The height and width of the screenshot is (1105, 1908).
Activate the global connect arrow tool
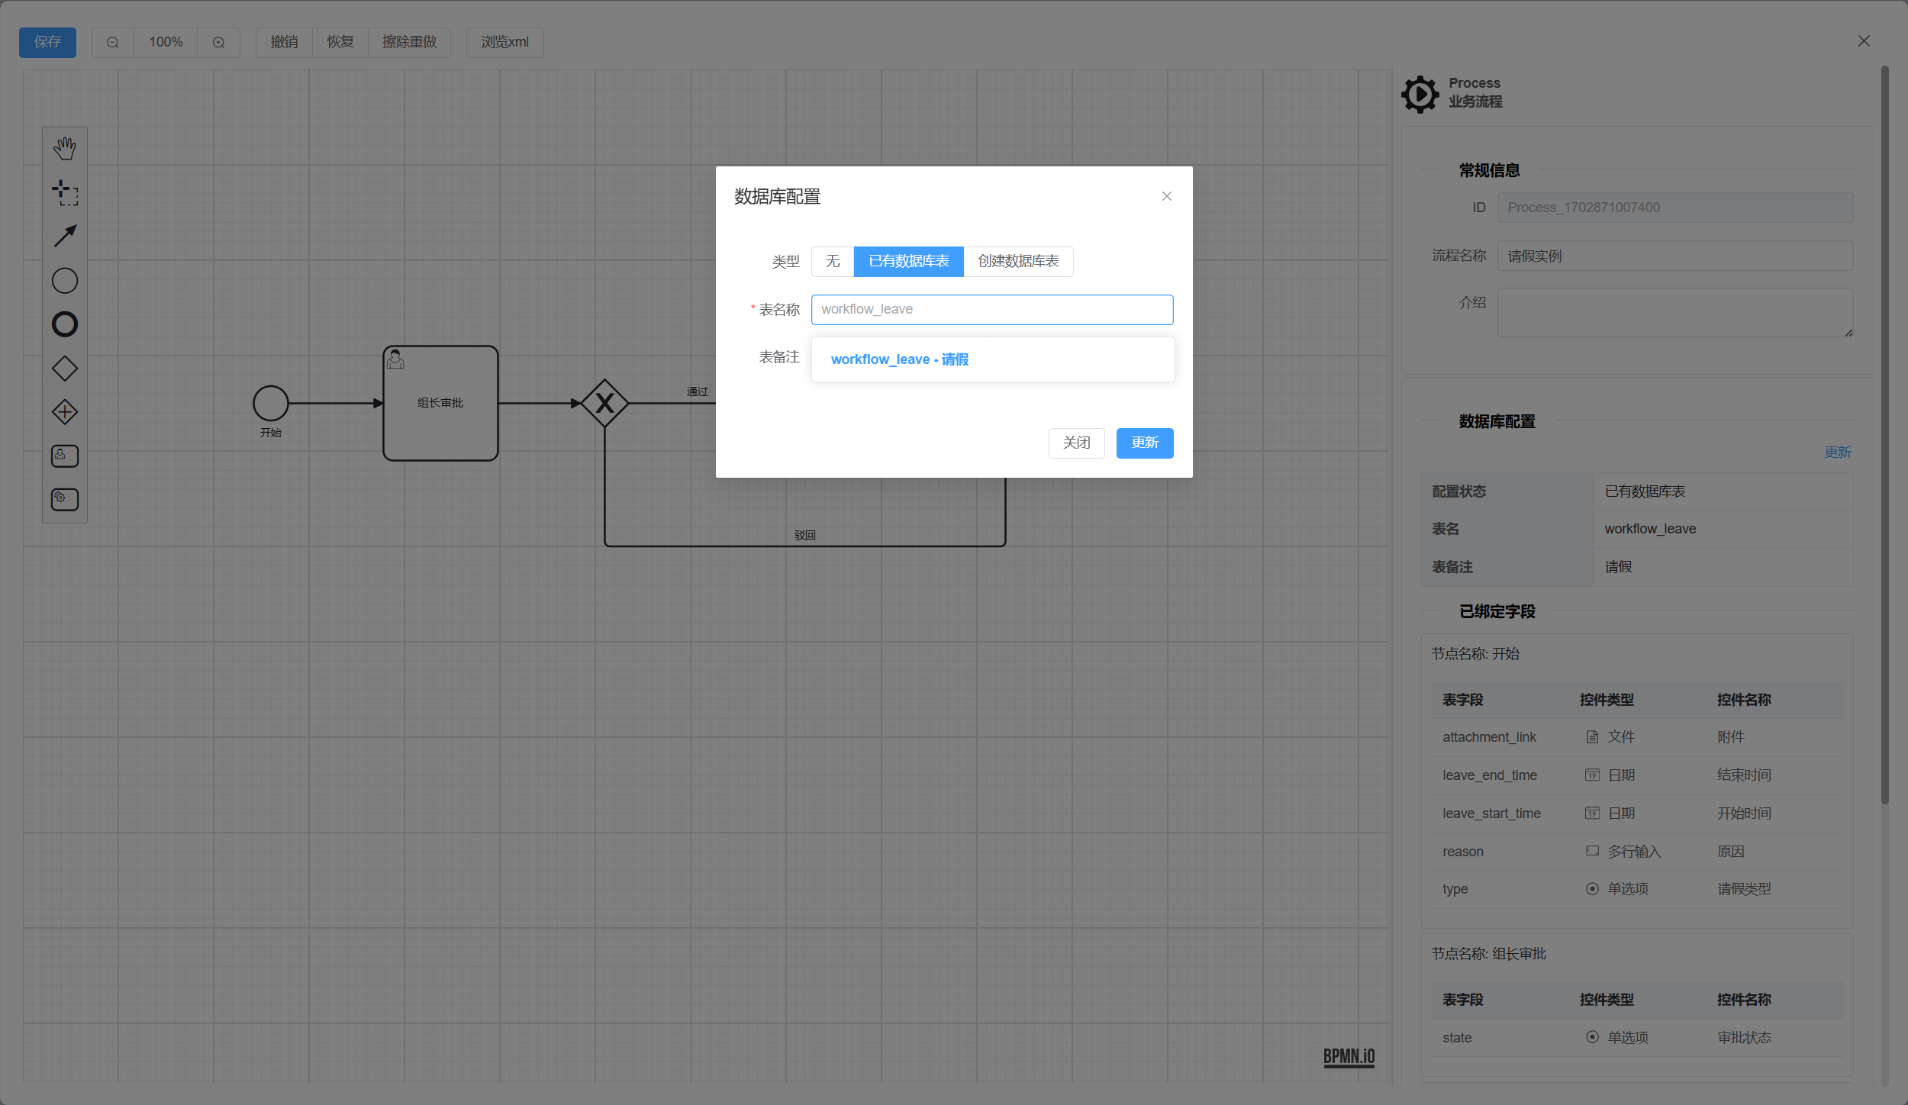pos(65,236)
